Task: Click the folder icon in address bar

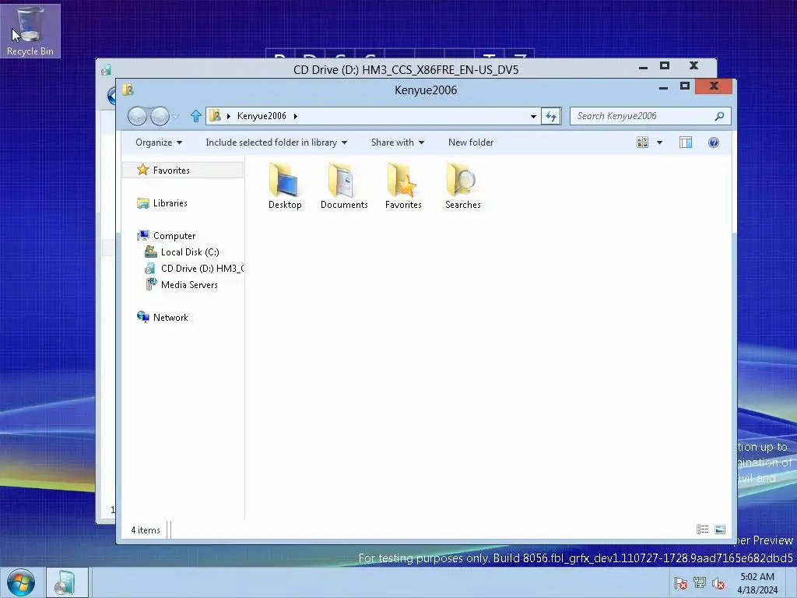Action: pos(215,116)
